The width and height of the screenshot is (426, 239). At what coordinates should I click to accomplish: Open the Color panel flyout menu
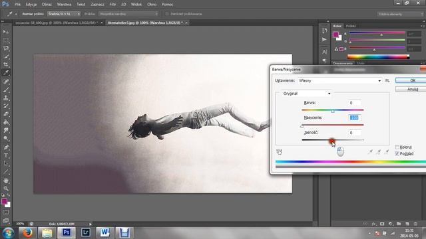point(422,26)
